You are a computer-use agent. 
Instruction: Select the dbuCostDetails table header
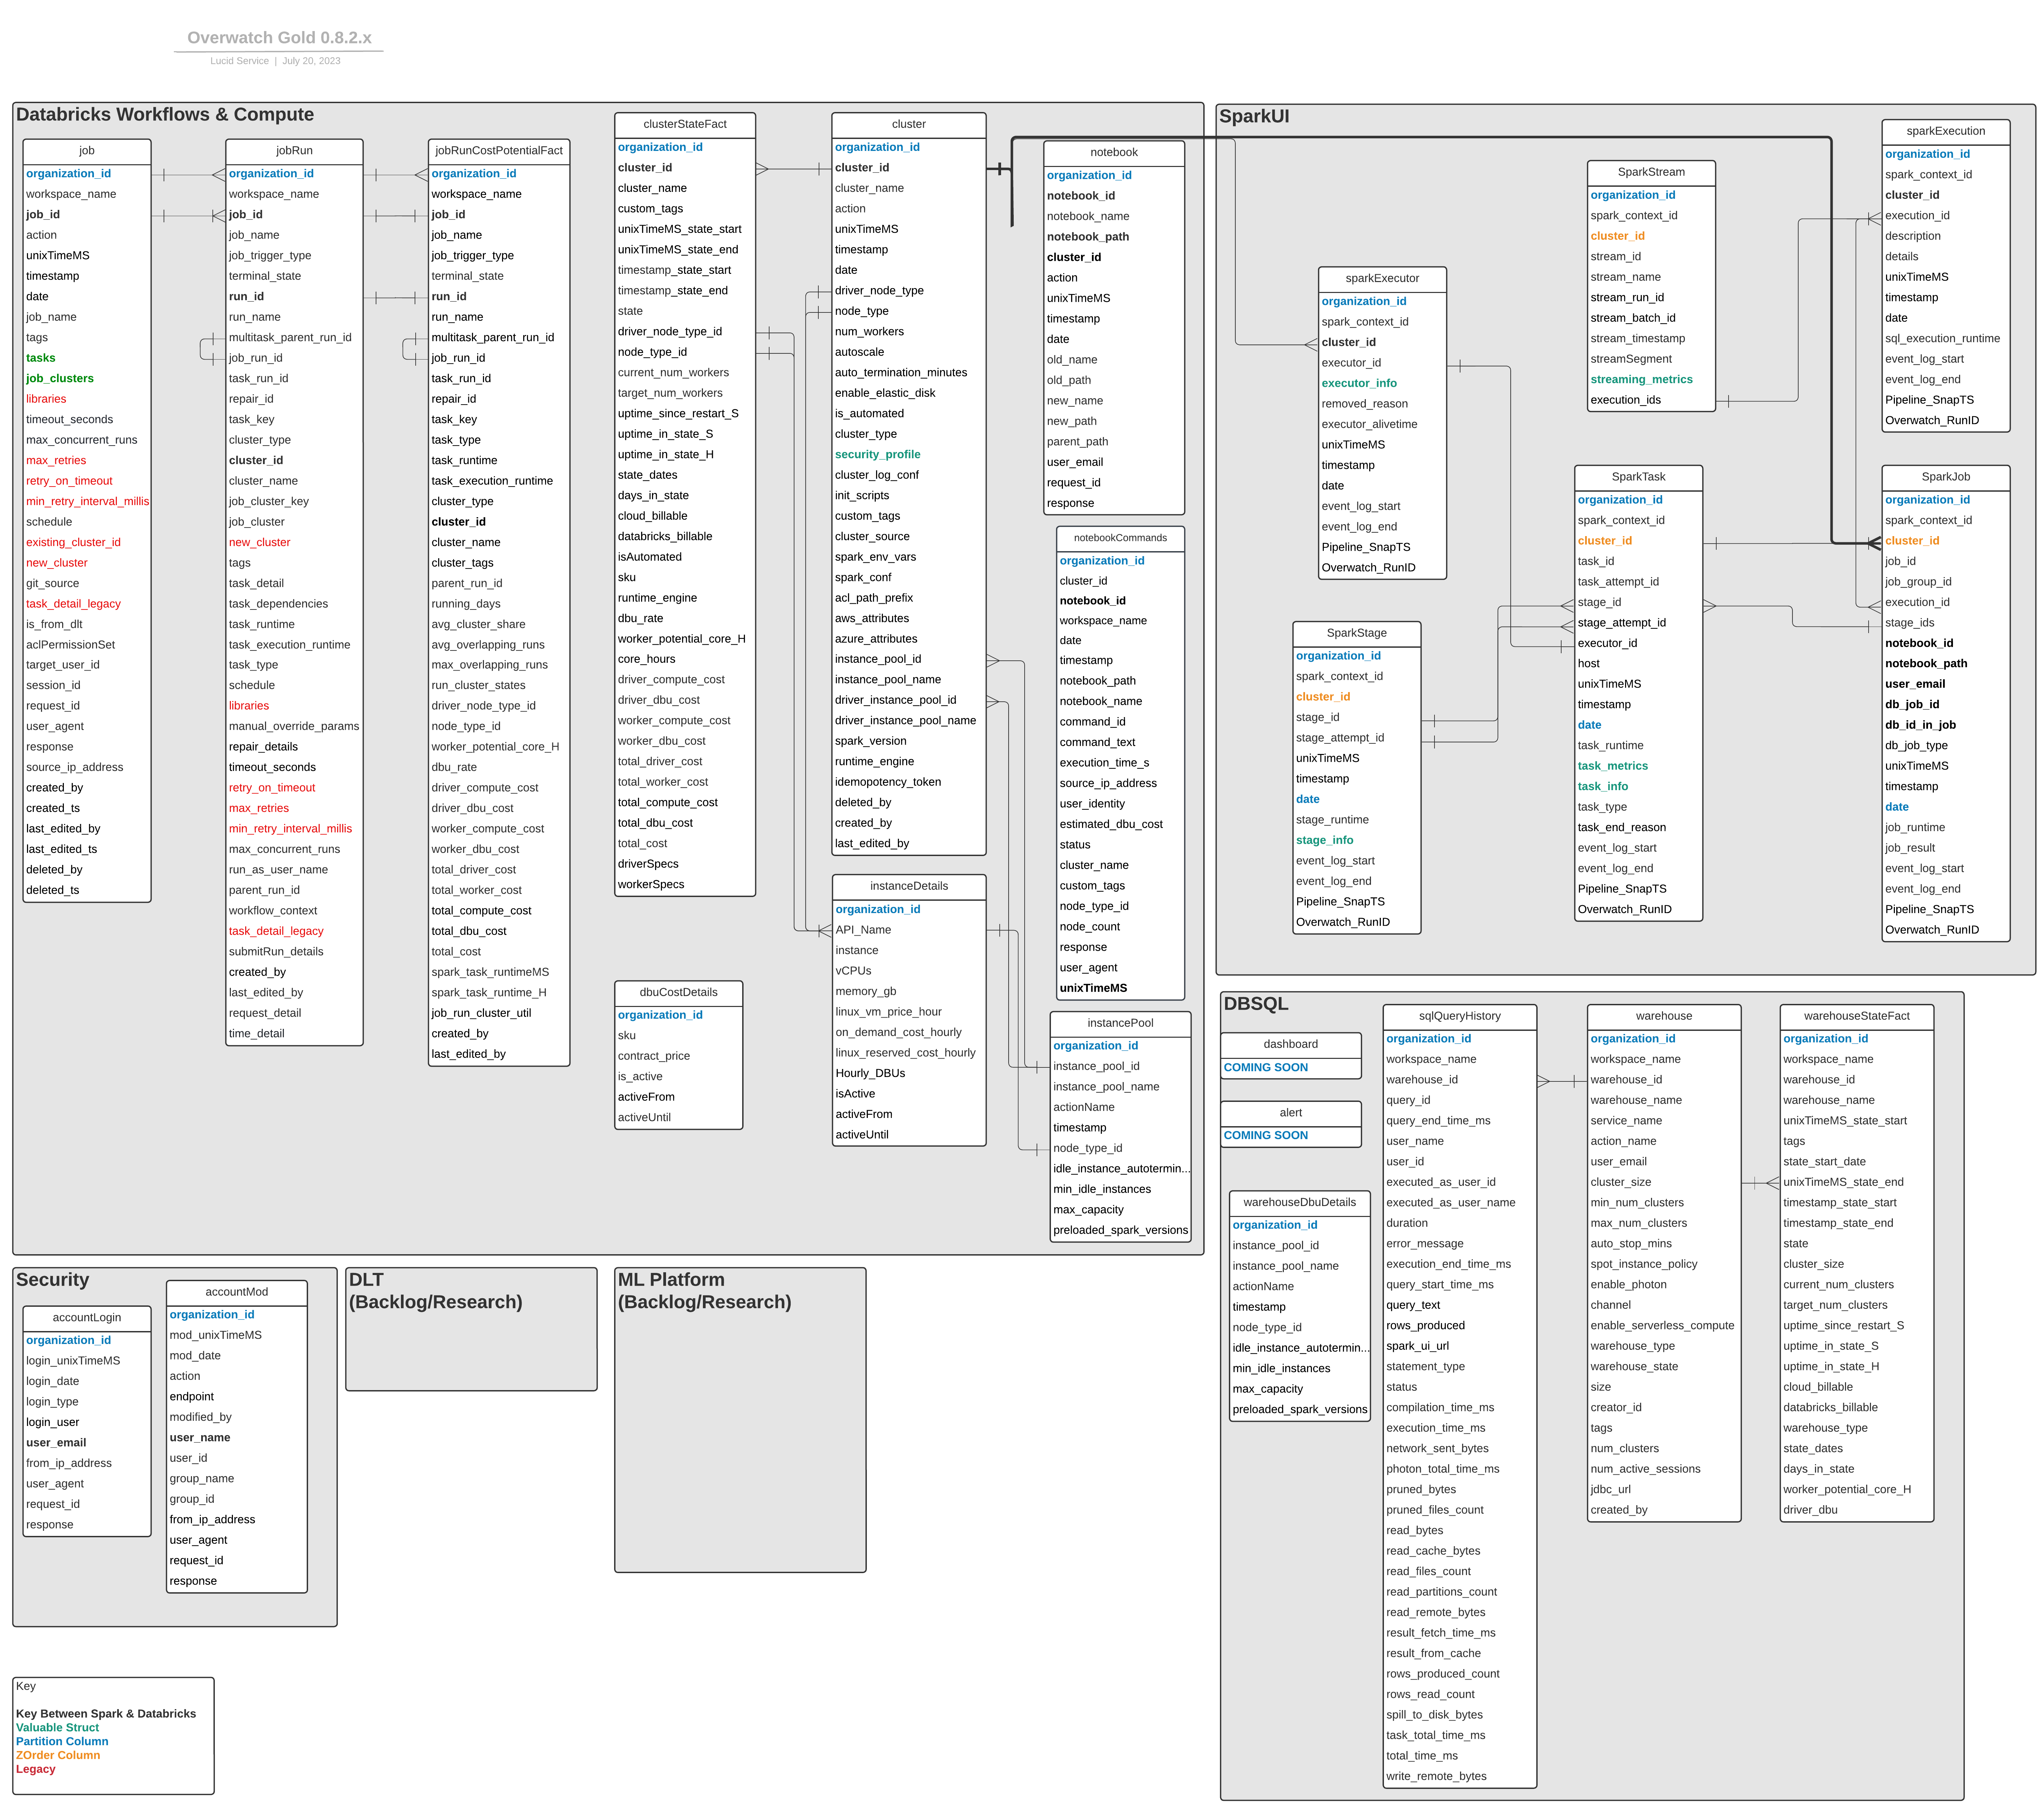tap(679, 993)
